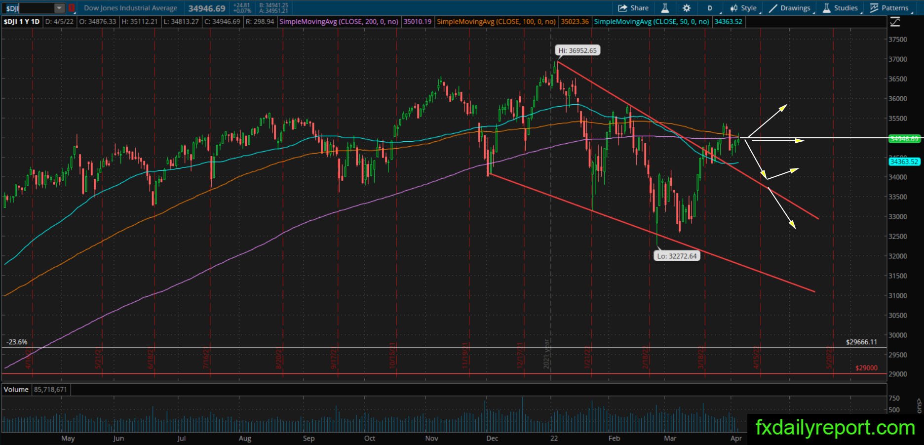Screen dimensions: 924x445
Task: Click the $DJI 1 Y 1D chart label
Action: click(x=22, y=22)
